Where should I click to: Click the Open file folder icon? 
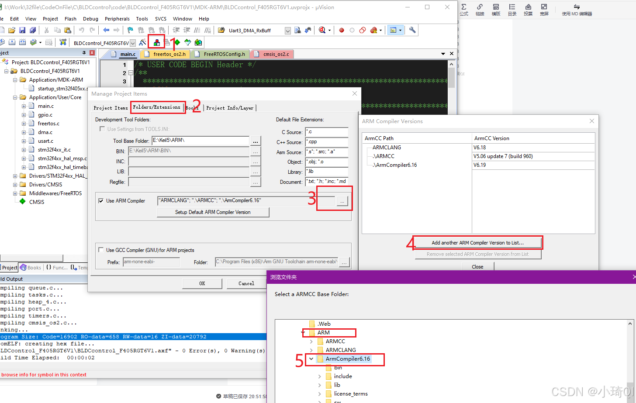(x=12, y=30)
